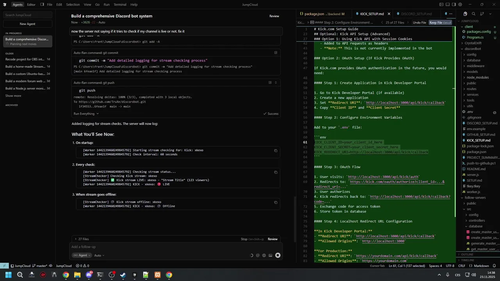Click Keep File button
Viewport: 500px width, 281px height.
pyautogui.click(x=440, y=23)
